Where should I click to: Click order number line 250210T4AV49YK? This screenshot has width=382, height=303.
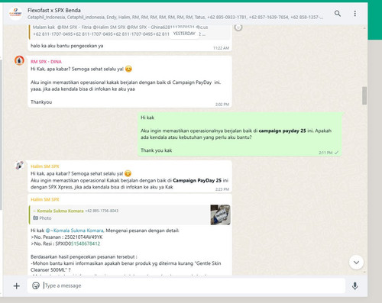pos(66,237)
